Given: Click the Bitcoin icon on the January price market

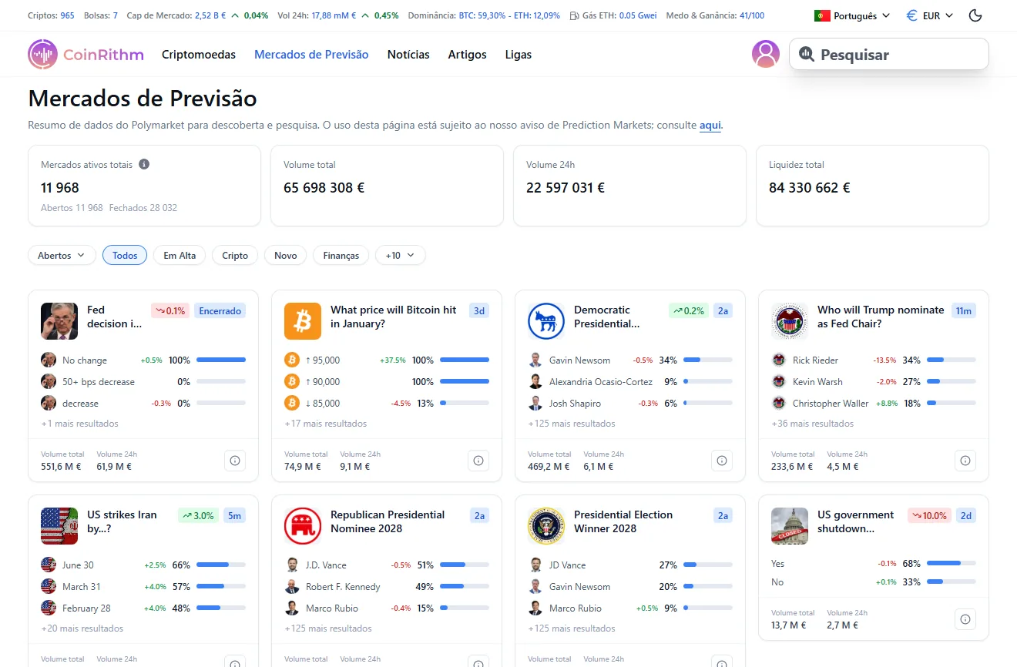Looking at the screenshot, I should tap(302, 321).
